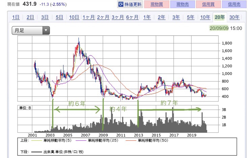Switch chart range to 2ヶ月
The image size is (248, 158).
103,17
